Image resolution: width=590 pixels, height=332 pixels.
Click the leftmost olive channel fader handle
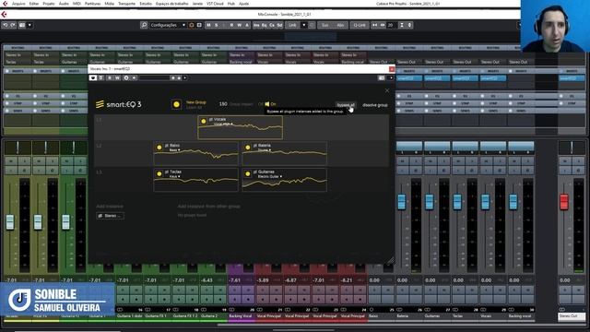click(10, 222)
